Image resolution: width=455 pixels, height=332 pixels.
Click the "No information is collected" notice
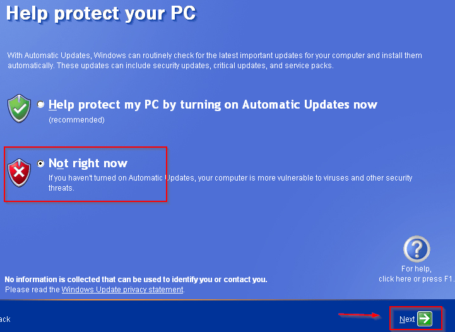point(136,280)
